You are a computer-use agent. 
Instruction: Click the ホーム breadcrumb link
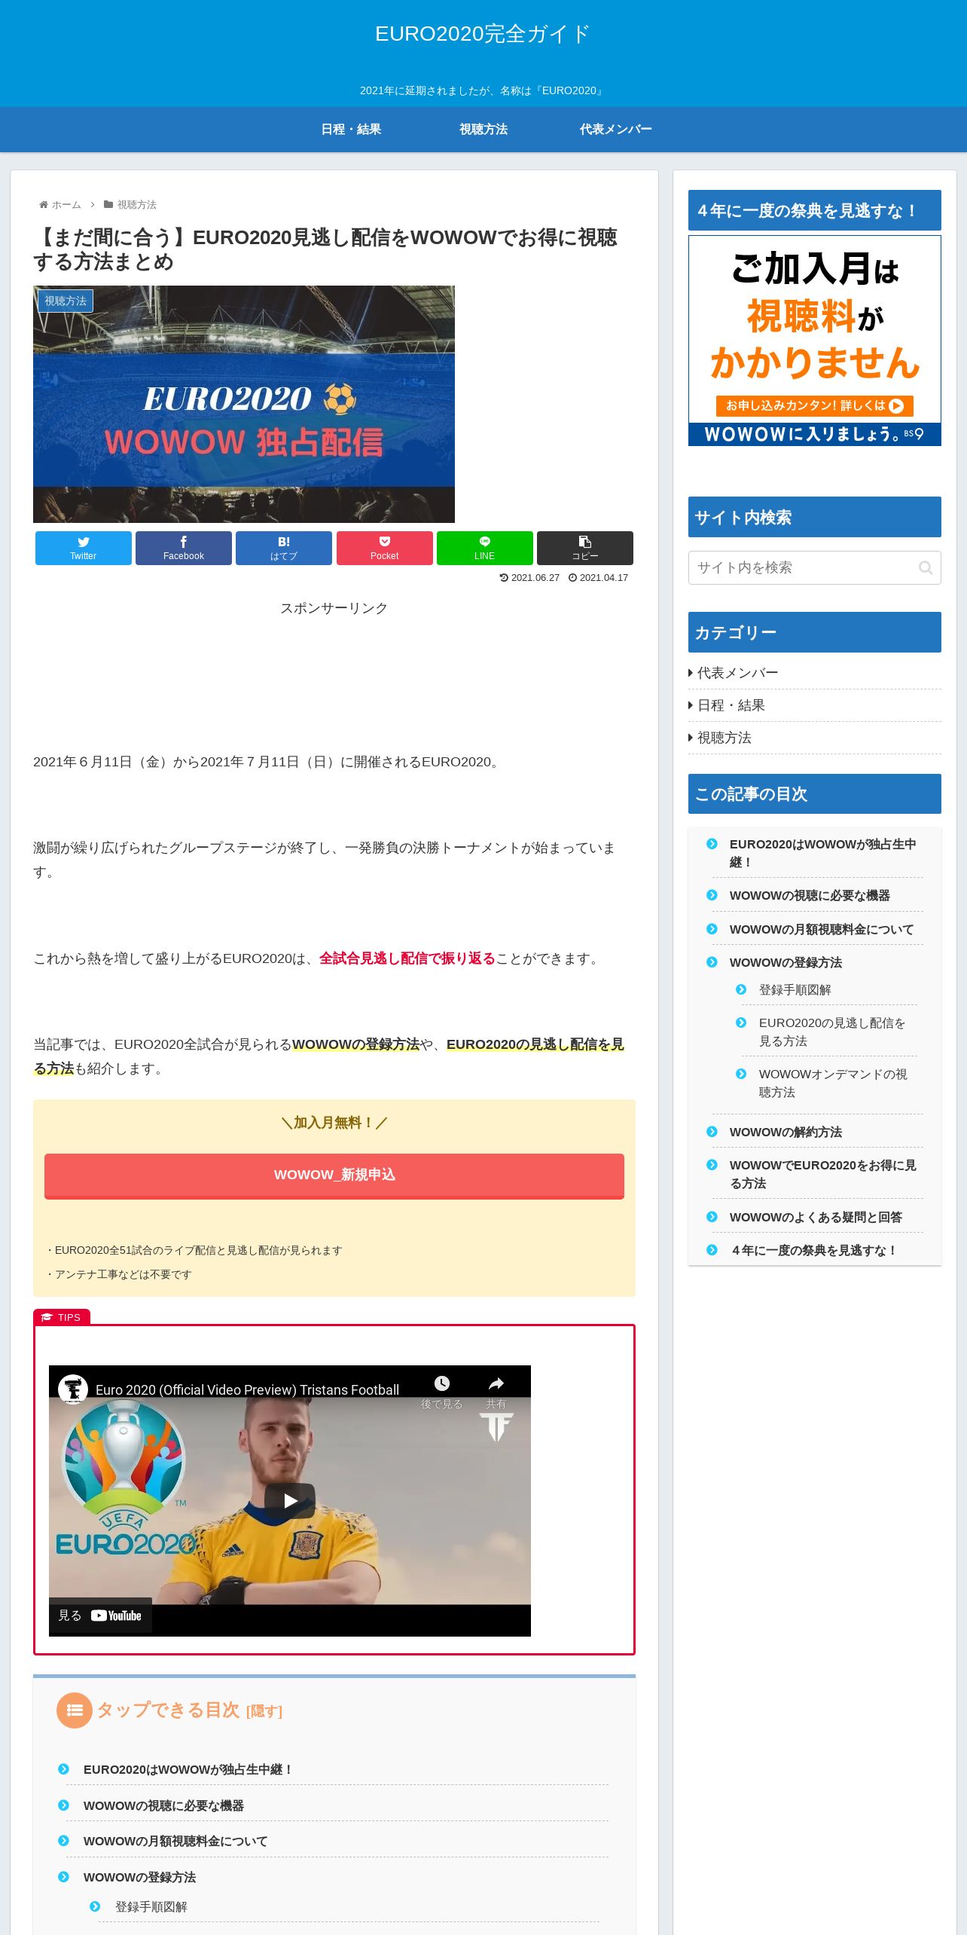click(66, 205)
